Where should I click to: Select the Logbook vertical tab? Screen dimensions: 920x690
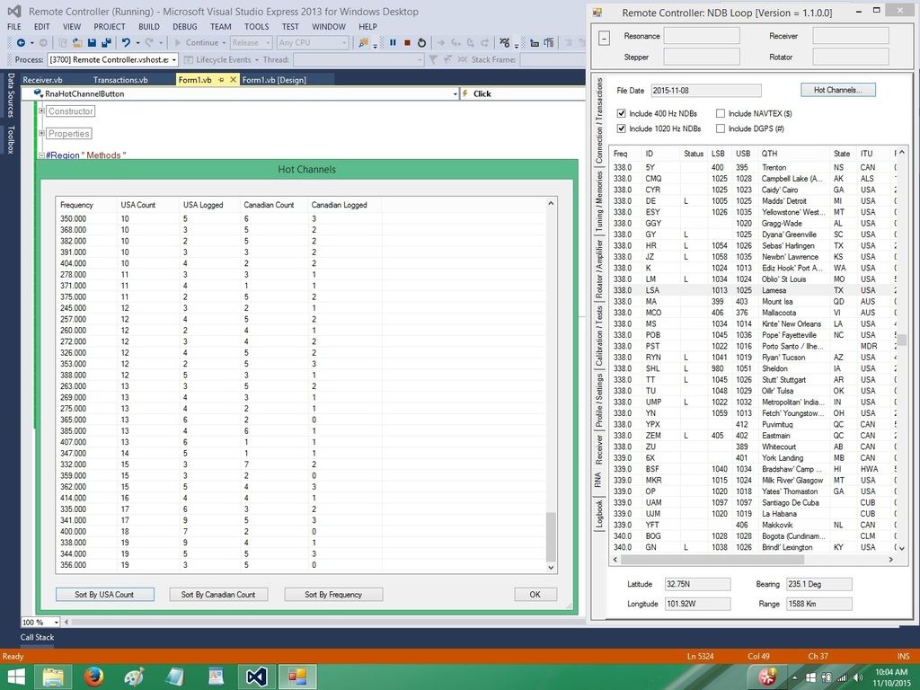click(x=599, y=513)
